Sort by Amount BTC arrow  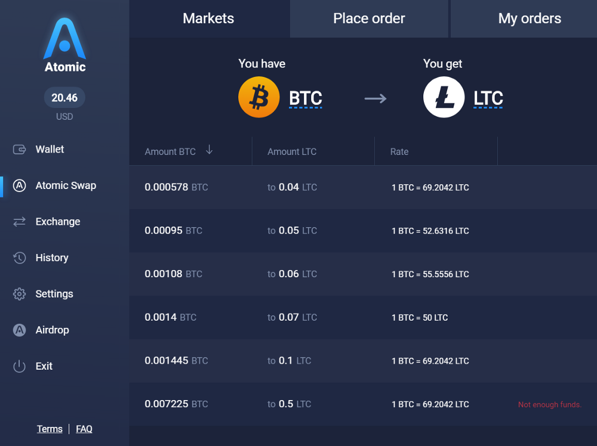(209, 150)
